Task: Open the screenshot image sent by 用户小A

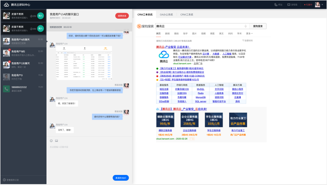Action: 84,63
